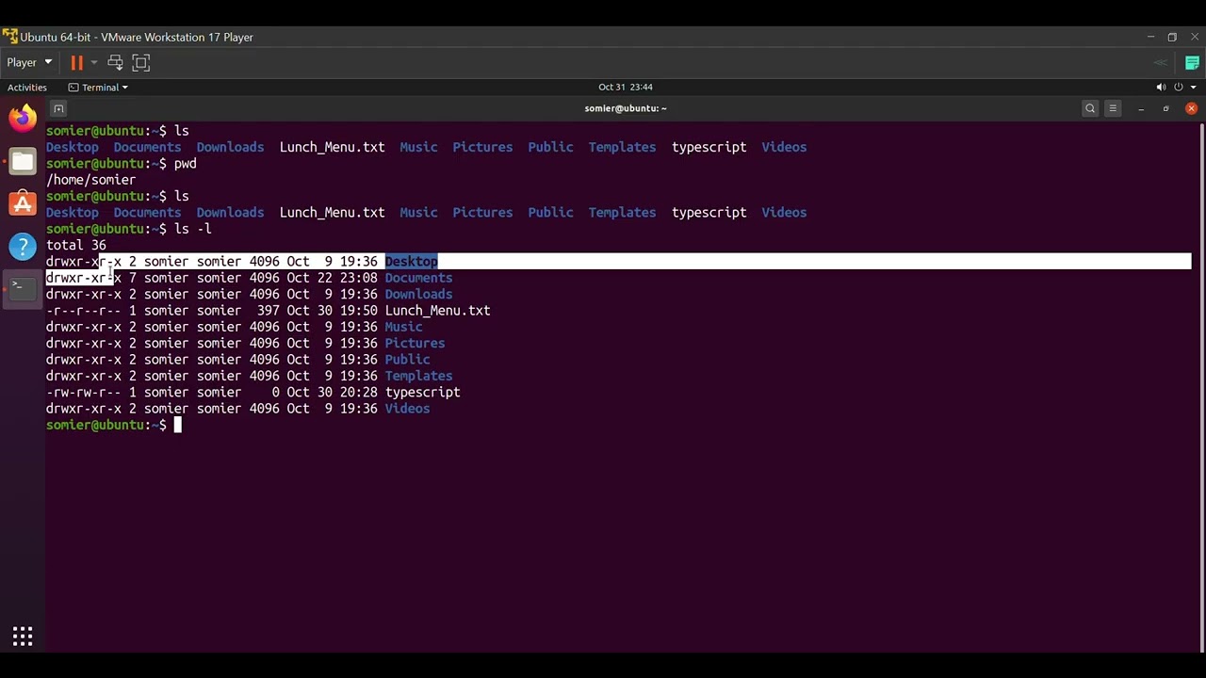This screenshot has width=1206, height=678.
Task: Click the Terminal title 'somier@ubuntu: ~'
Action: [626, 108]
